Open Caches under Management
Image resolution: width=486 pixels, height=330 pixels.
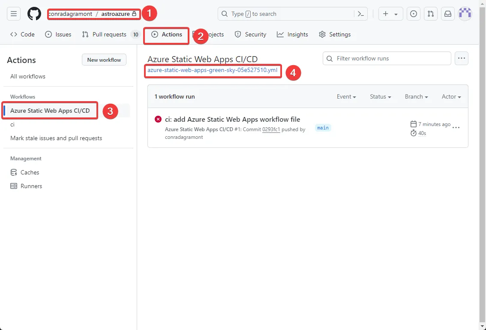coord(25,172)
